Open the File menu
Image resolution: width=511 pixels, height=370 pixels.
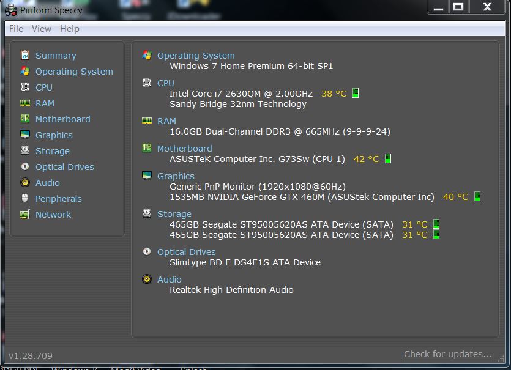pos(16,29)
